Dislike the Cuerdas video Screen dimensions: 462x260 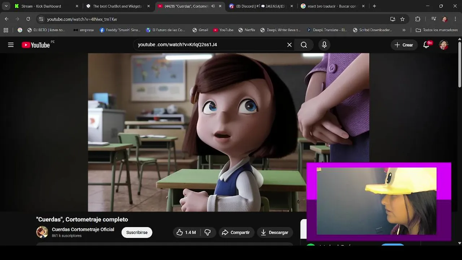click(208, 233)
